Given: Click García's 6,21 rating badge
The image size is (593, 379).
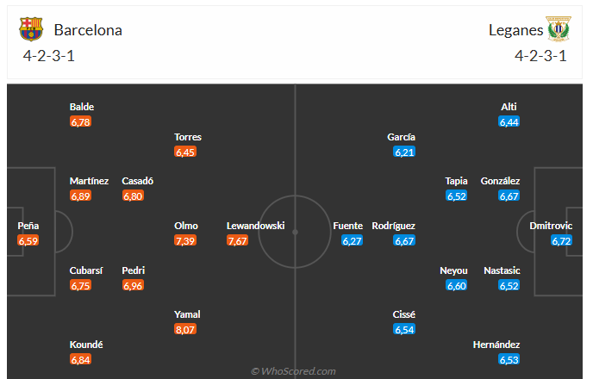Looking at the screenshot, I should click(x=404, y=152).
